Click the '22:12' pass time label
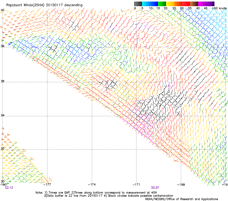Image resolution: width=228 pixels, height=201 pixels. (x=9, y=188)
